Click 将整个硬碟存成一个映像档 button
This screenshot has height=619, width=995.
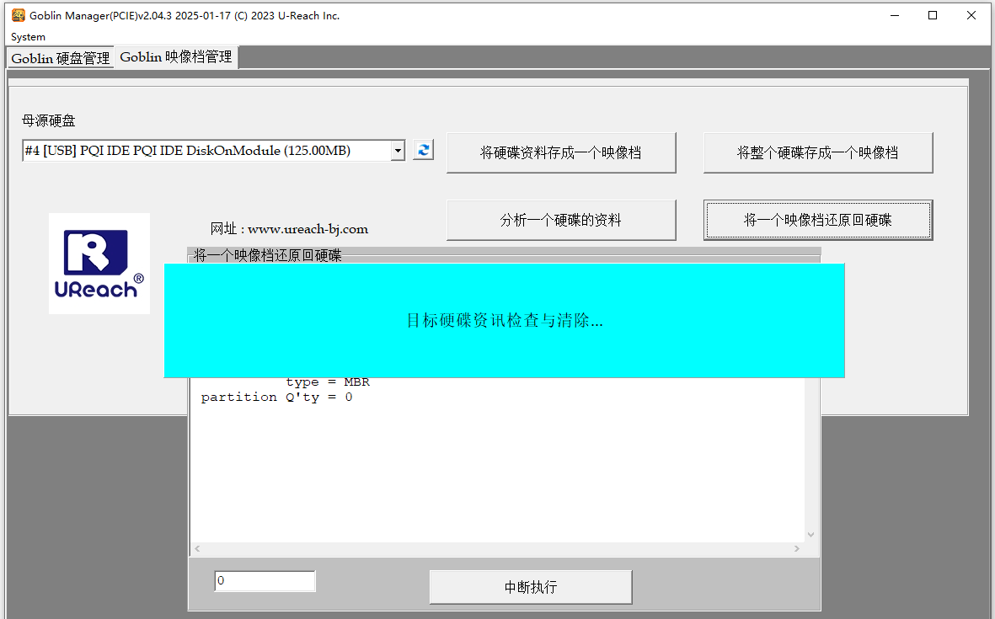tap(818, 152)
